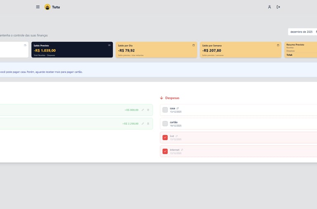Click the Luz expense name
The image size is (317, 209).
point(172,136)
